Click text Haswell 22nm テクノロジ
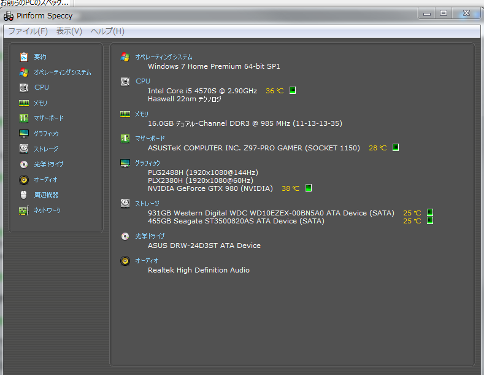Viewport: 484px width, 375px height. tap(185, 99)
